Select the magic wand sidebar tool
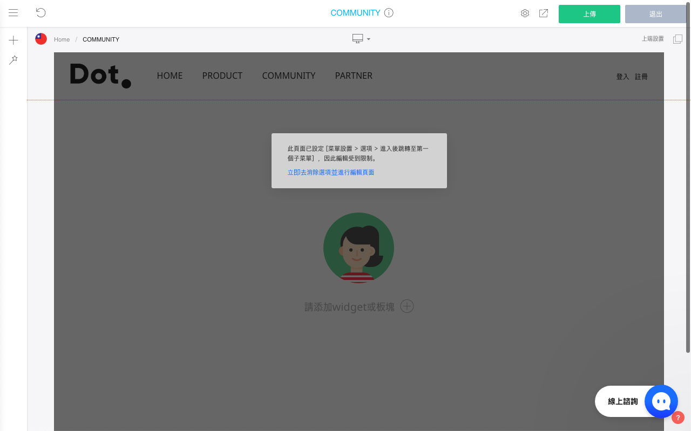This screenshot has width=691, height=431. click(13, 60)
